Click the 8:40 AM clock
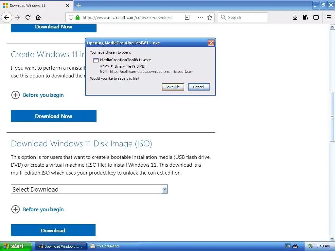335x251 pixels. pos(323,246)
